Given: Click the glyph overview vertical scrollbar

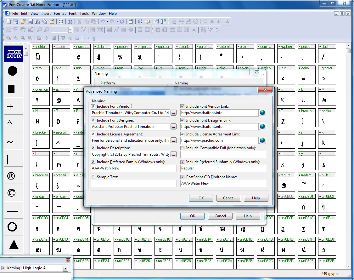Looking at the screenshot, I should pos(348,156).
